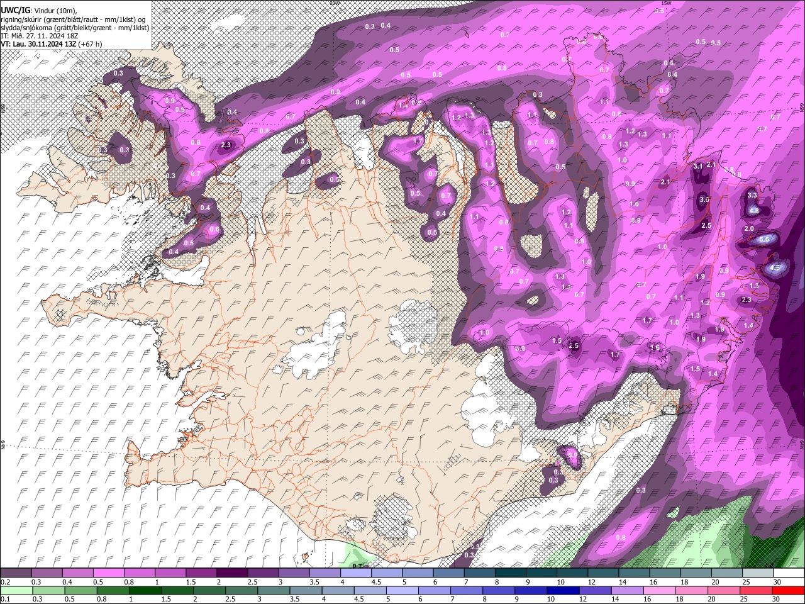The width and height of the screenshot is (805, 604).
Task: Click the 3.3 precipitation value on the map
Action: pyautogui.click(x=752, y=196)
